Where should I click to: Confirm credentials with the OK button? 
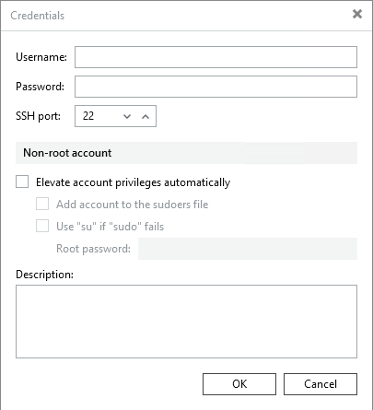(239, 384)
